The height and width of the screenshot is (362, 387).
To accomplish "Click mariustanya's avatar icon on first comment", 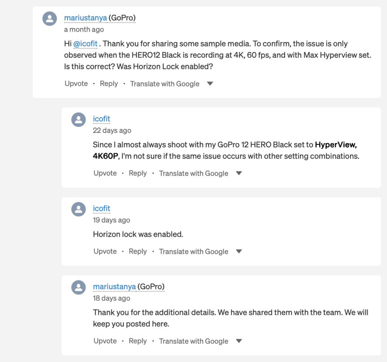I will [x=50, y=18].
